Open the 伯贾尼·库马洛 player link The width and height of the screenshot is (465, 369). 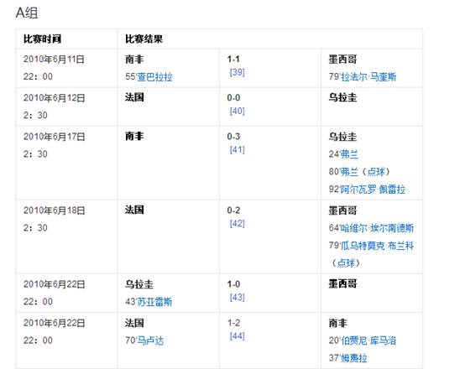click(x=368, y=340)
